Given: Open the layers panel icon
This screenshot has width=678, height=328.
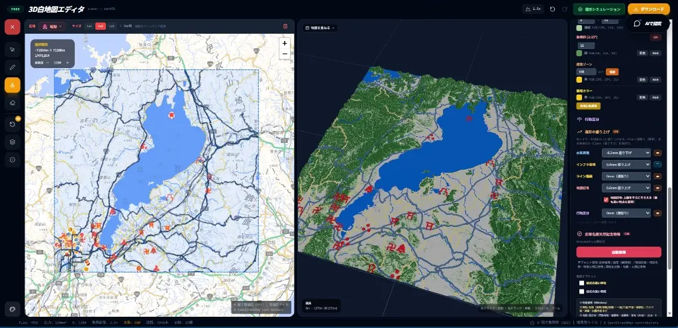Looking at the screenshot, I should (12, 142).
